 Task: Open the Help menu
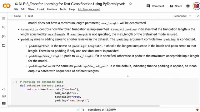point(72,9)
